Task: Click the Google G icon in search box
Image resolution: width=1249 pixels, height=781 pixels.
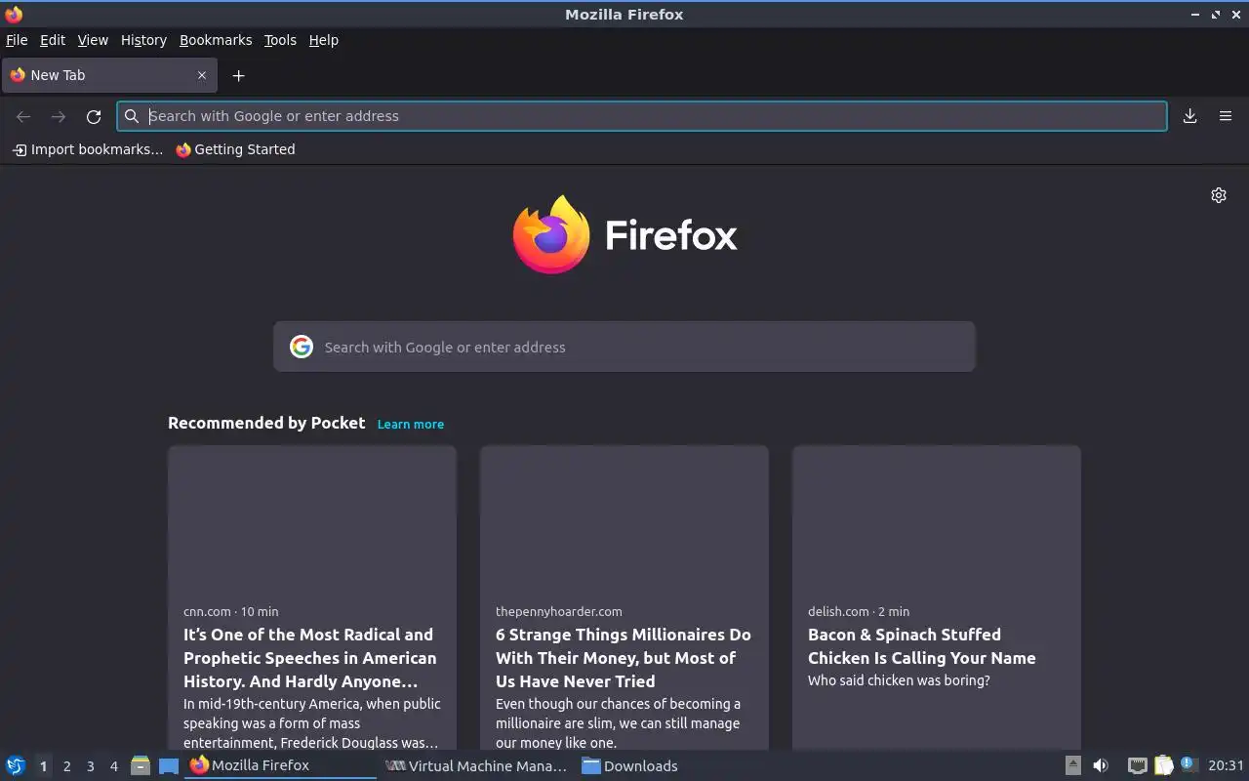Action: (x=302, y=347)
